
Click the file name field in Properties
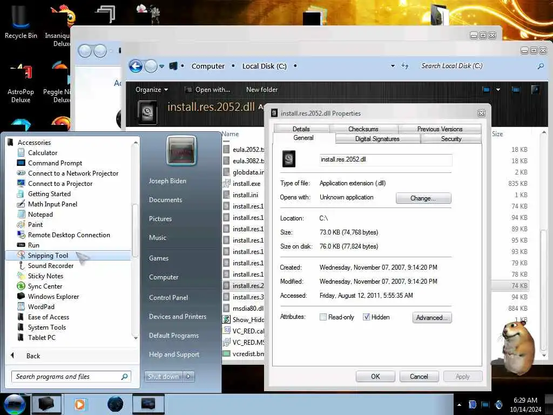click(x=386, y=159)
